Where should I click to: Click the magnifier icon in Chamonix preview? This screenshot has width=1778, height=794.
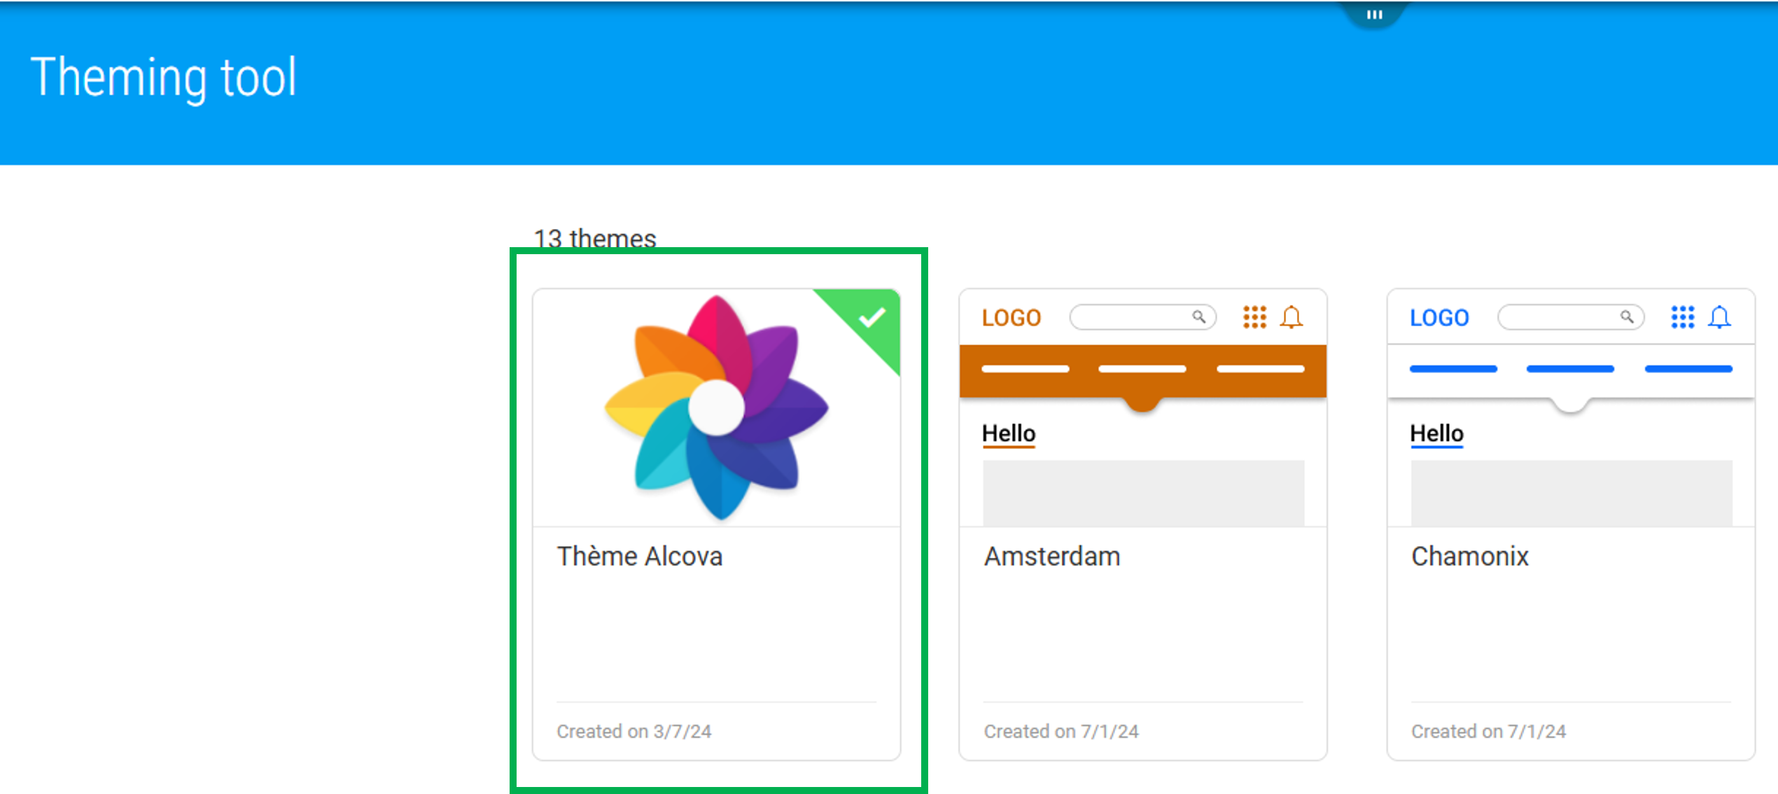(1627, 317)
